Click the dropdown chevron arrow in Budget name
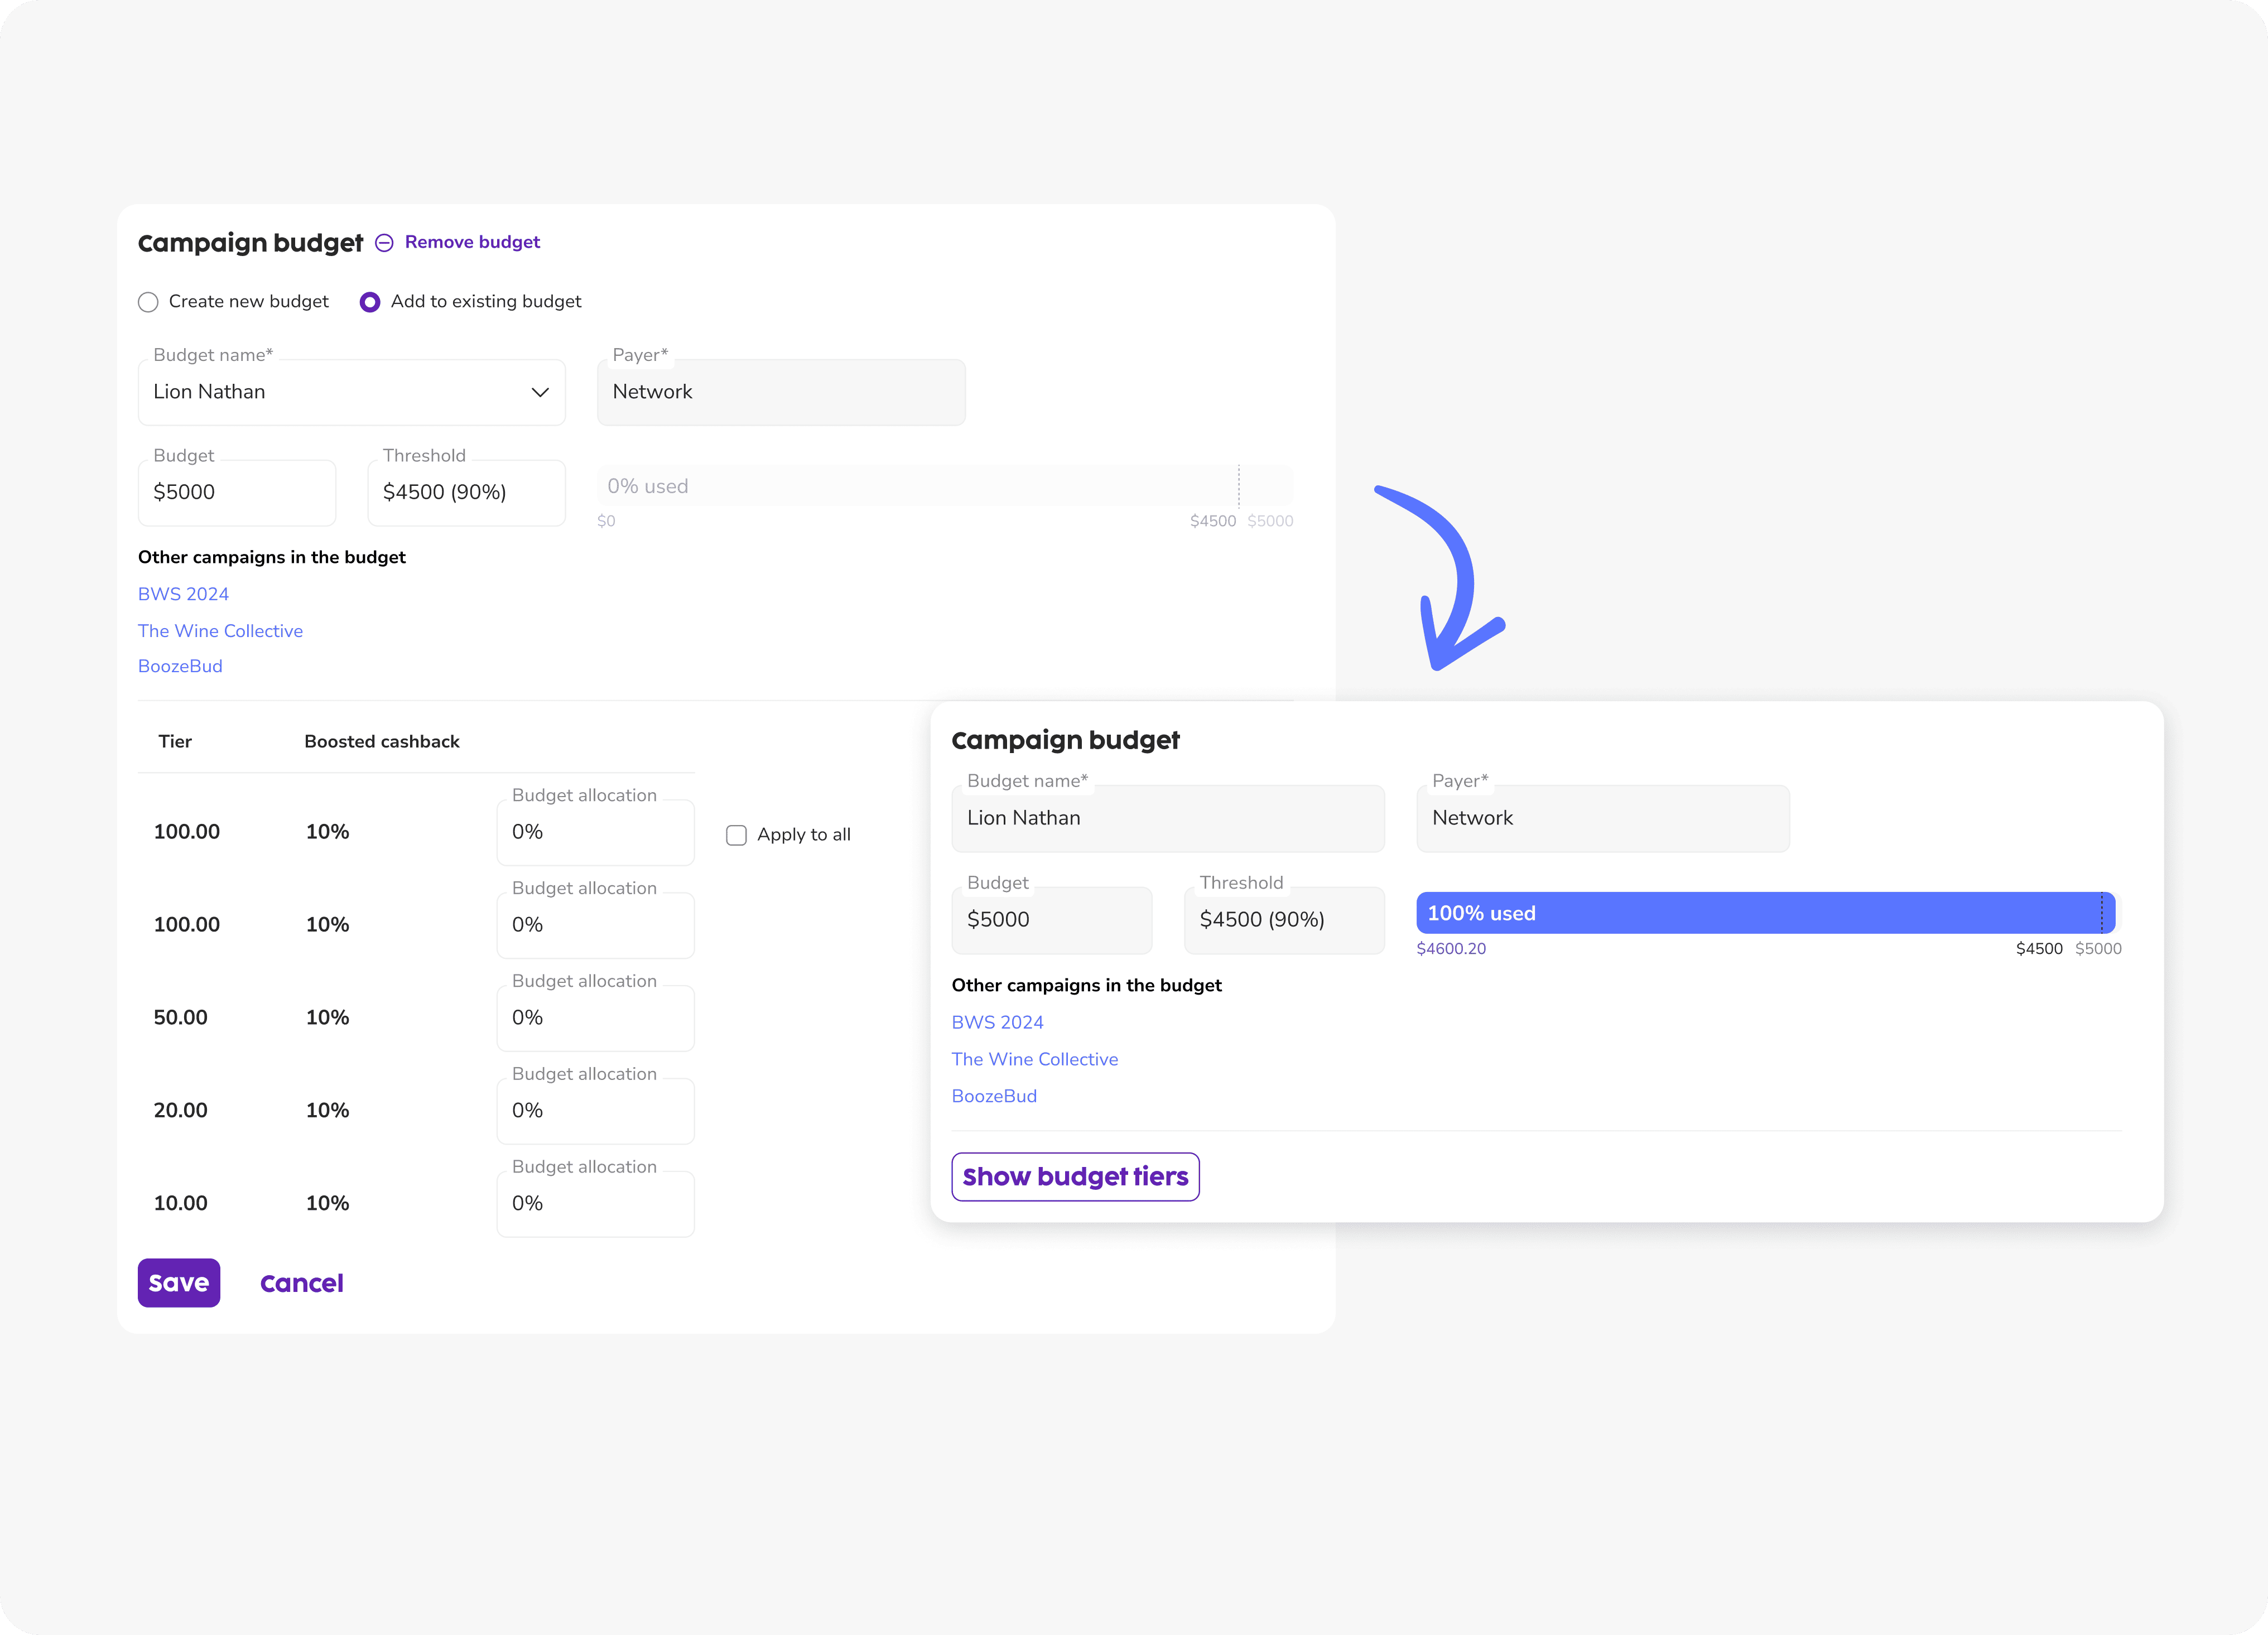This screenshot has width=2268, height=1635. coord(540,392)
